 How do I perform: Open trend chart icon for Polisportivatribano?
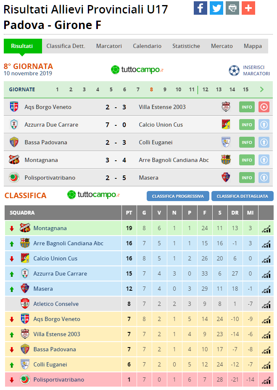266,380
